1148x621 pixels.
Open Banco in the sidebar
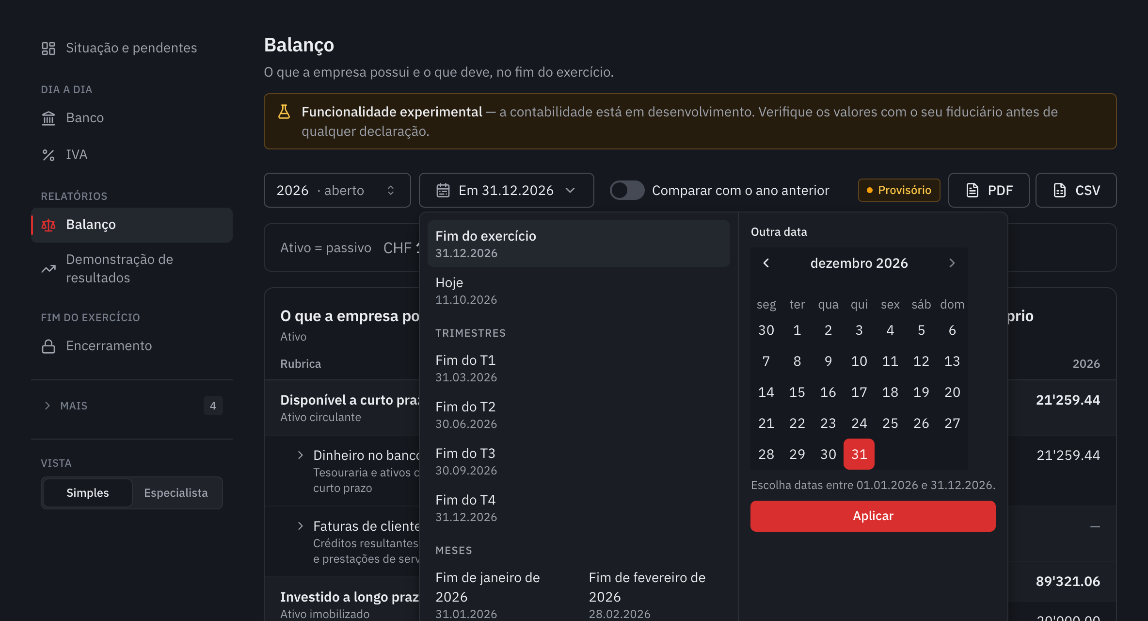[x=132, y=118]
